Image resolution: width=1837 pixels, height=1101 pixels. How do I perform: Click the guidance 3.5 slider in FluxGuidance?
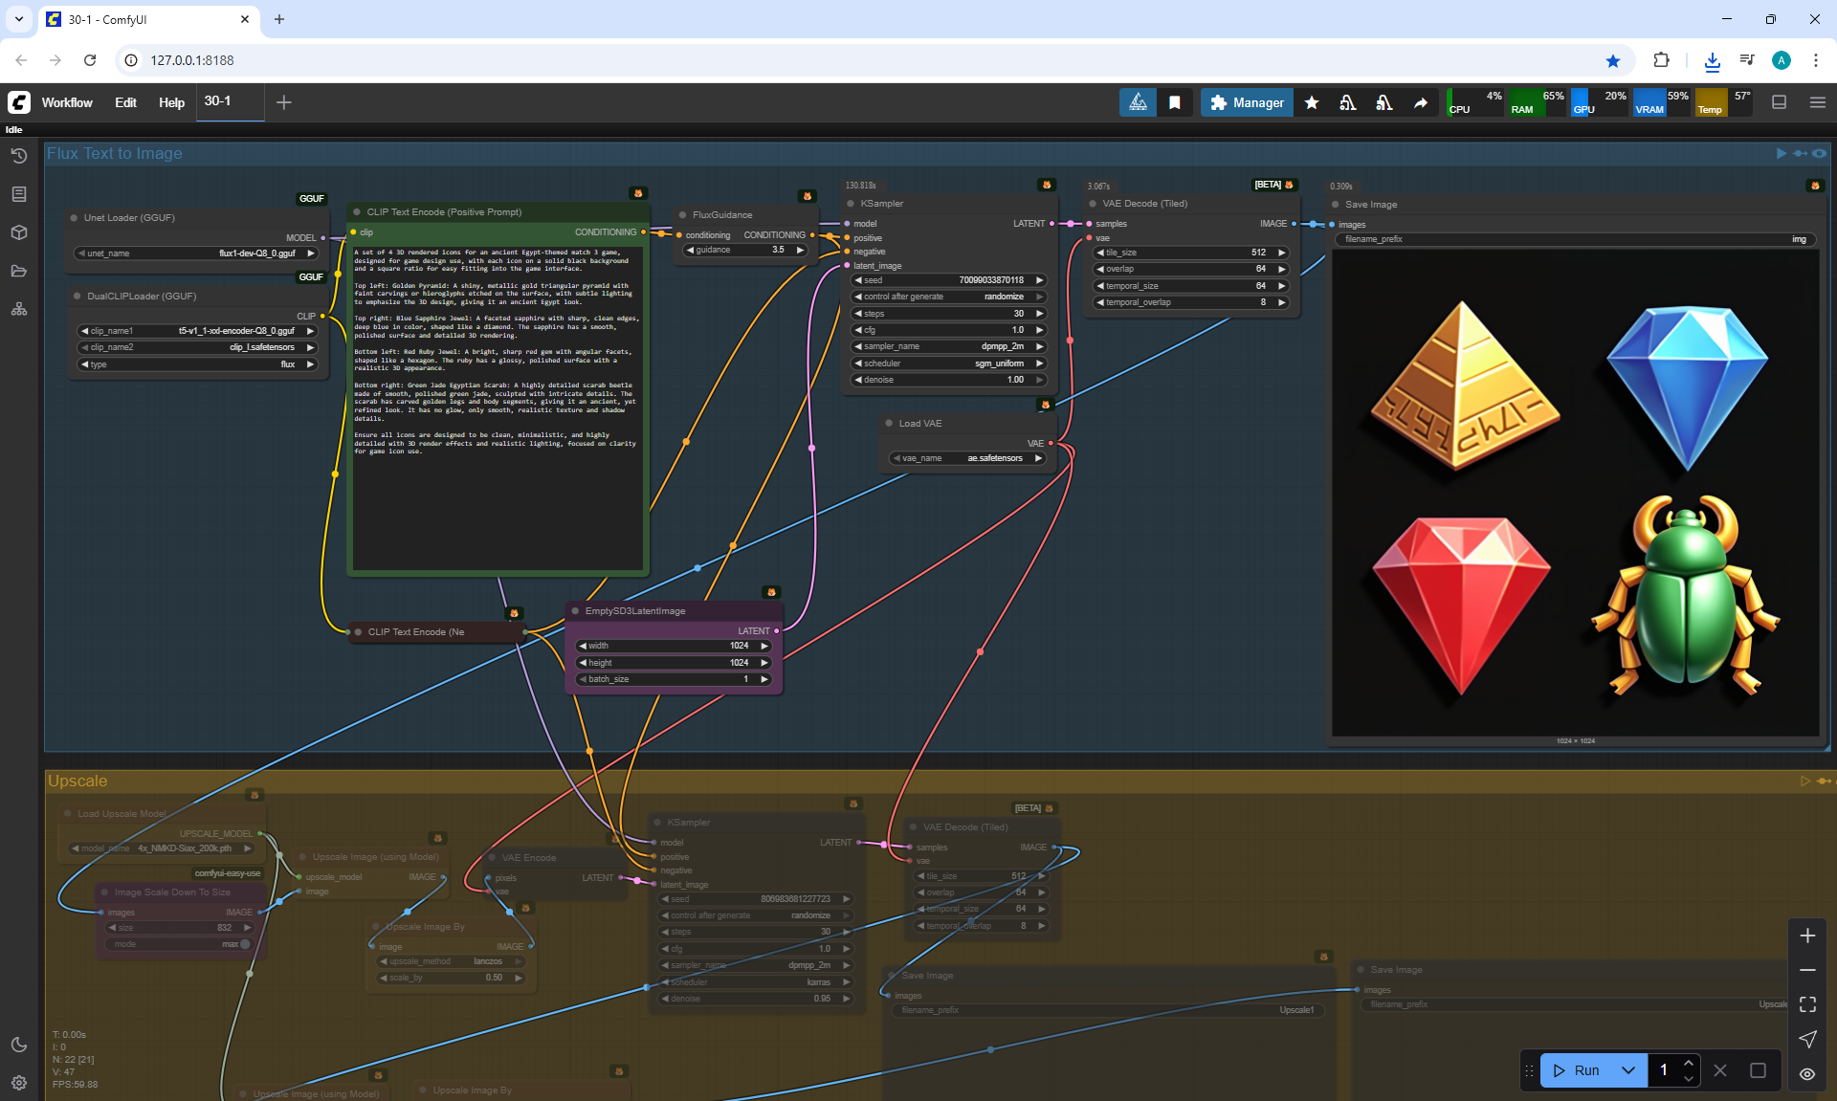pos(746,250)
